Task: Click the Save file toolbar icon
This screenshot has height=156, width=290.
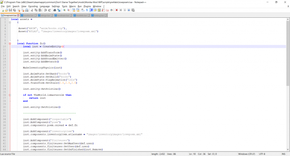Action: (11, 10)
